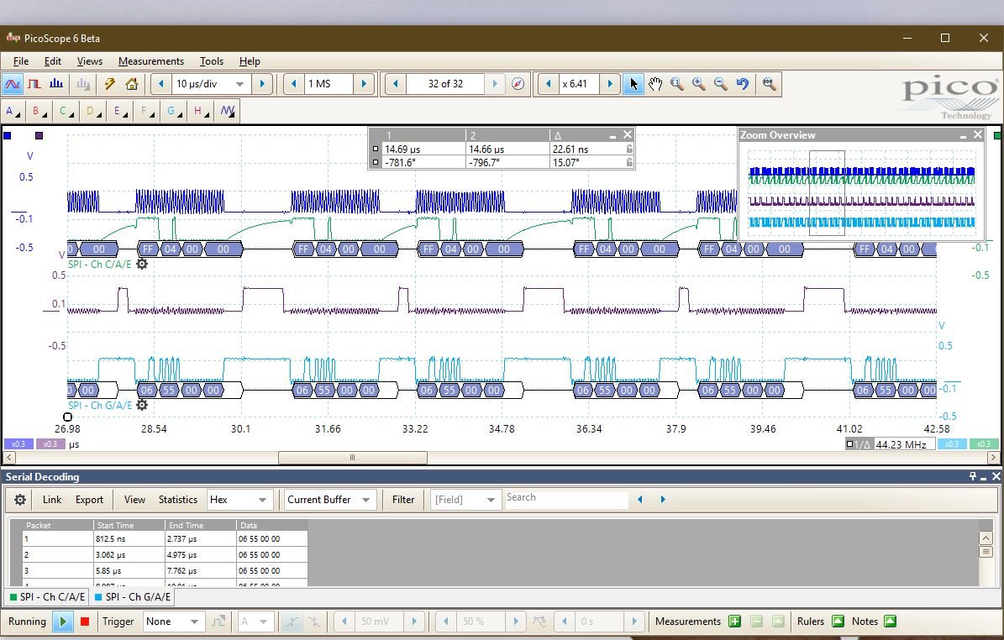Select the zoom window tool
Image resolution: width=1004 pixels, height=640 pixels.
[677, 84]
